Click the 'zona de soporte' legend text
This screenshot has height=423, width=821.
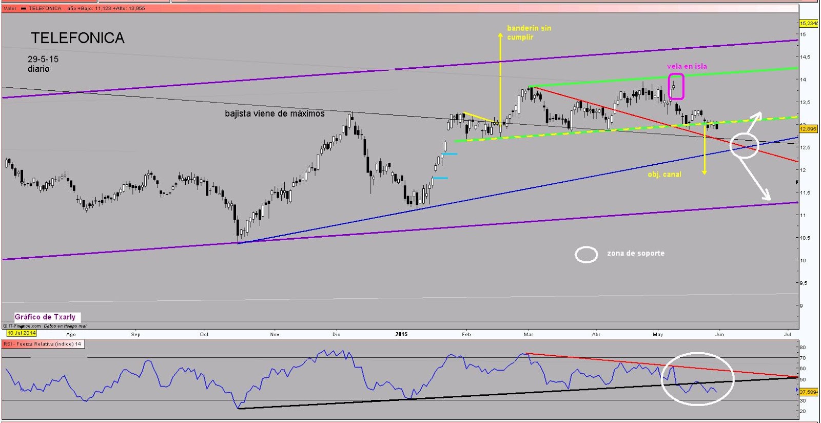636,253
